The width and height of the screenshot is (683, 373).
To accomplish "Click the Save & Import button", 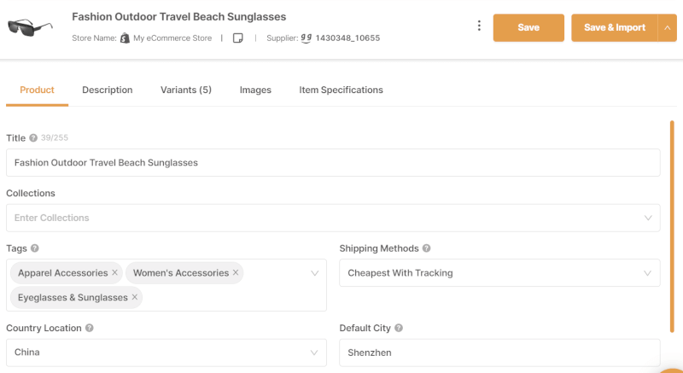I will 614,28.
